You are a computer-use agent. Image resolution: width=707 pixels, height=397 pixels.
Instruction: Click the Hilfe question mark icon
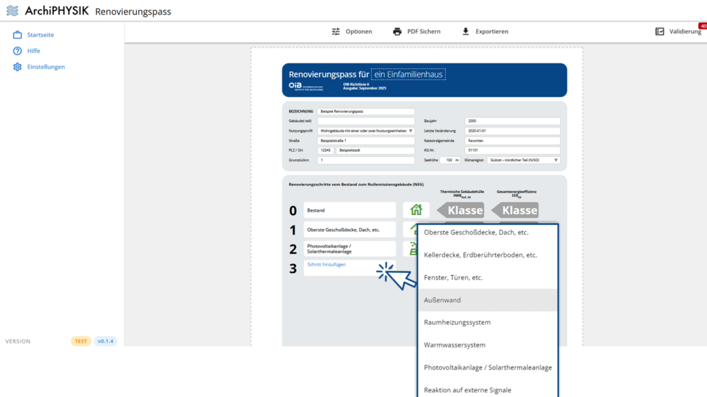17,51
